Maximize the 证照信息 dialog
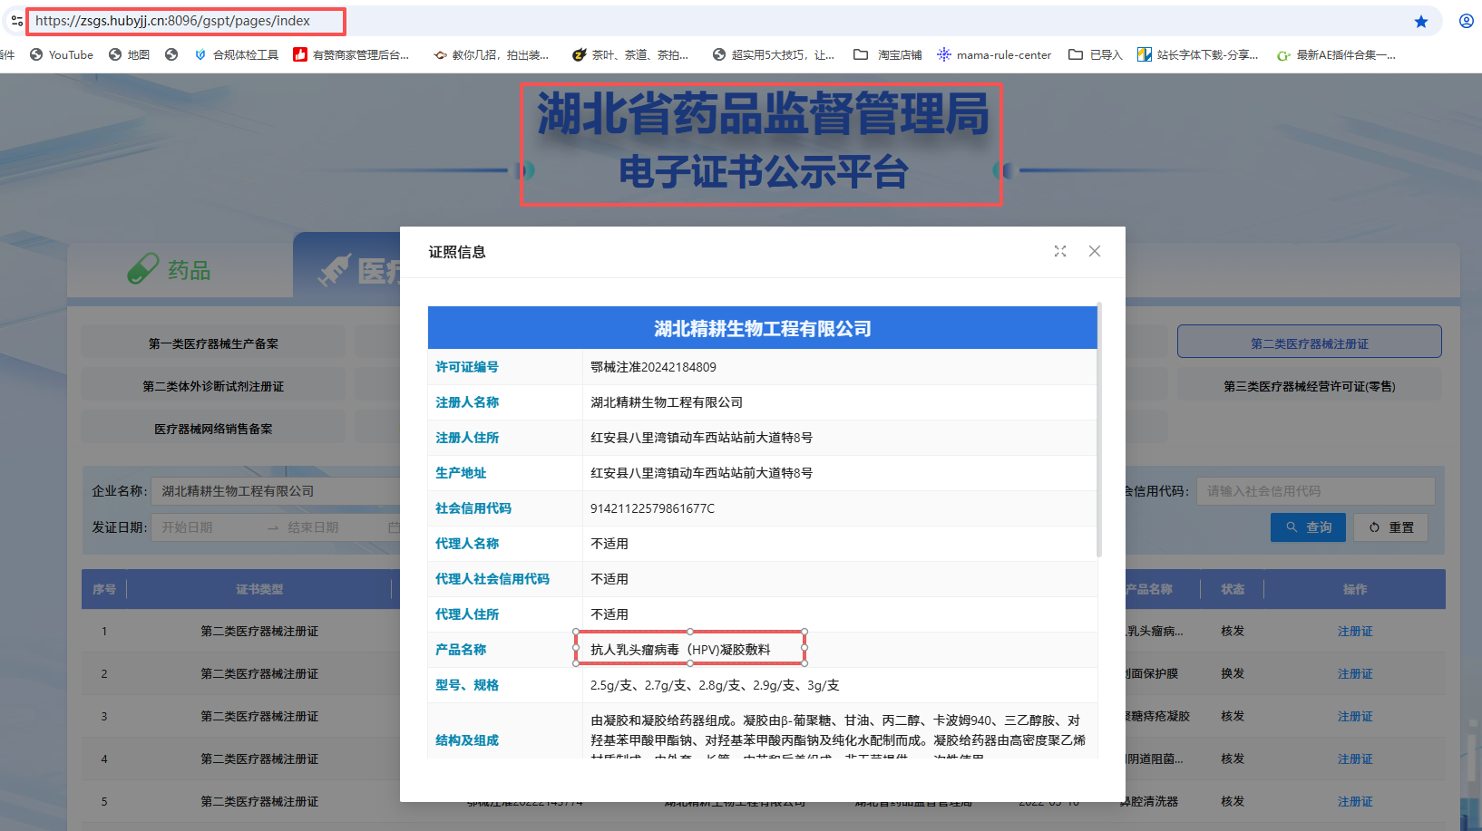This screenshot has height=831, width=1482. click(1060, 251)
